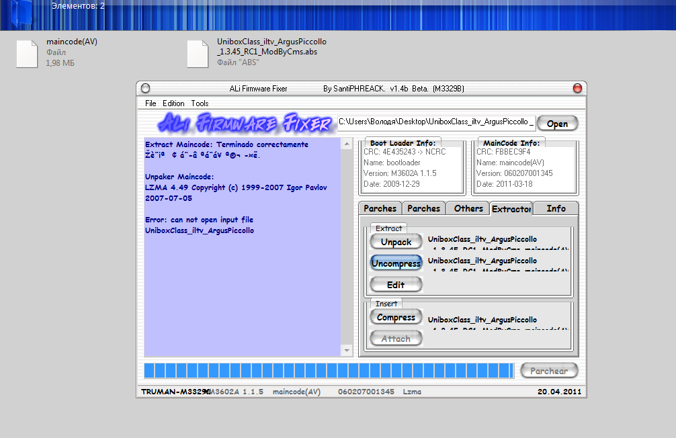Click the 'LZMA 4.49 Copyright' log line

236,187
